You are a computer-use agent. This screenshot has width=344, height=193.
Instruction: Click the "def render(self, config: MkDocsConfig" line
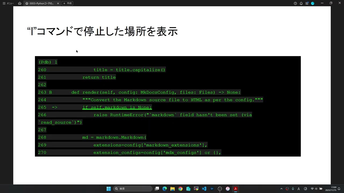156,92
